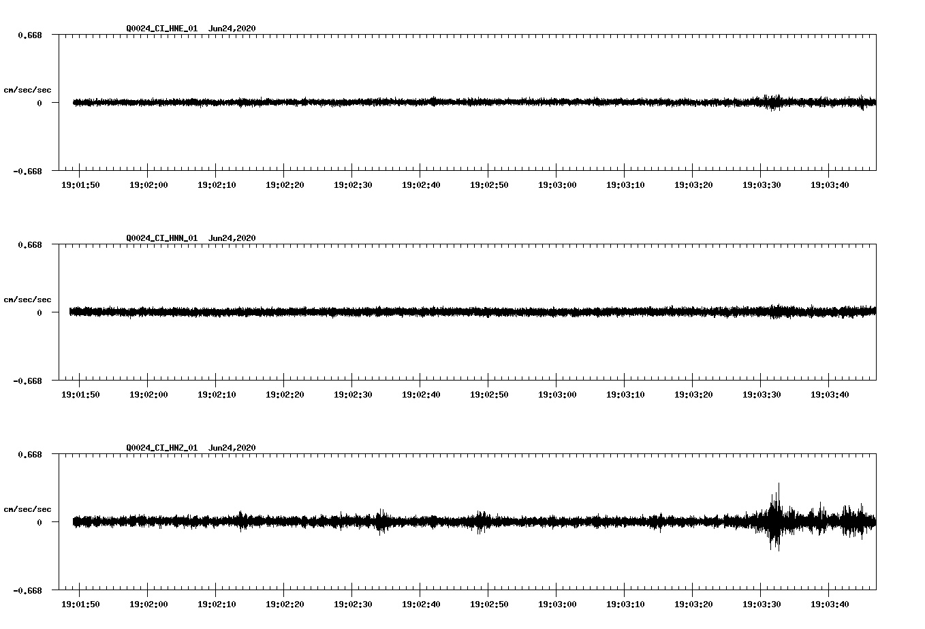Click the Q0024_CI_HNZ_01 plot title
Screen dimensions: 925x629
pos(191,447)
